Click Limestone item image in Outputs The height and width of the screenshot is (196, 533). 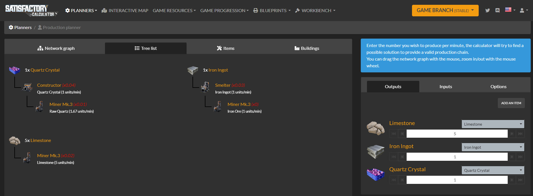[x=376, y=128]
